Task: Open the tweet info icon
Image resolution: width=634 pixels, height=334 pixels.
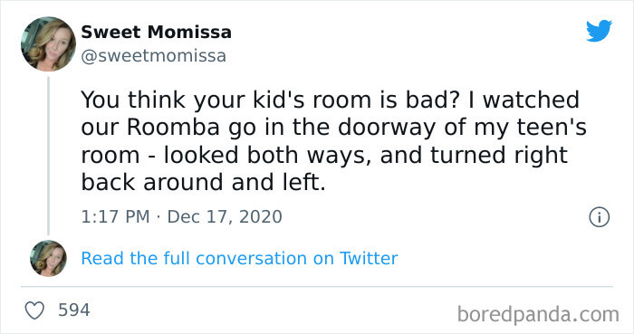Action: click(x=599, y=217)
